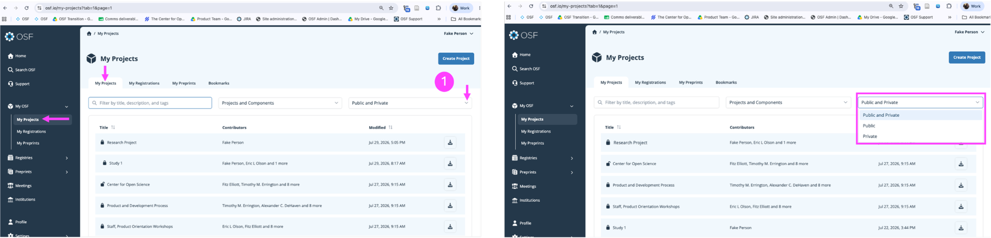Go back in the left browser window
The height and width of the screenshot is (238, 991).
coord(5,8)
